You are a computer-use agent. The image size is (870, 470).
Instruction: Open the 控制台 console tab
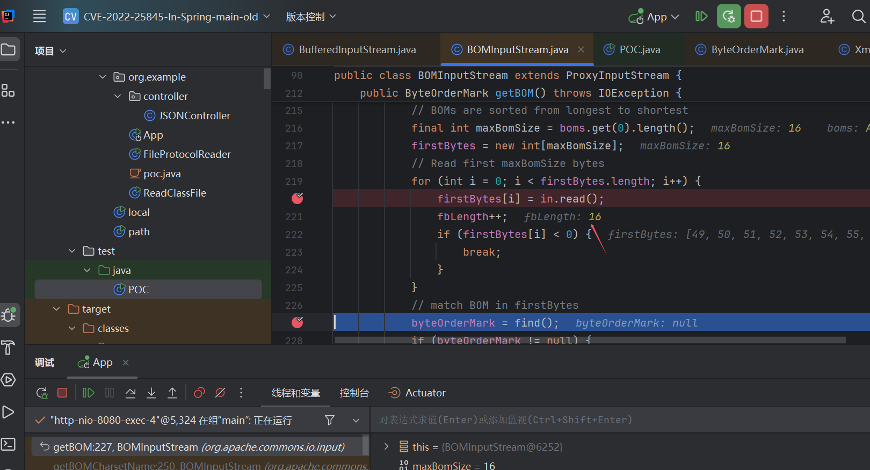coord(354,393)
